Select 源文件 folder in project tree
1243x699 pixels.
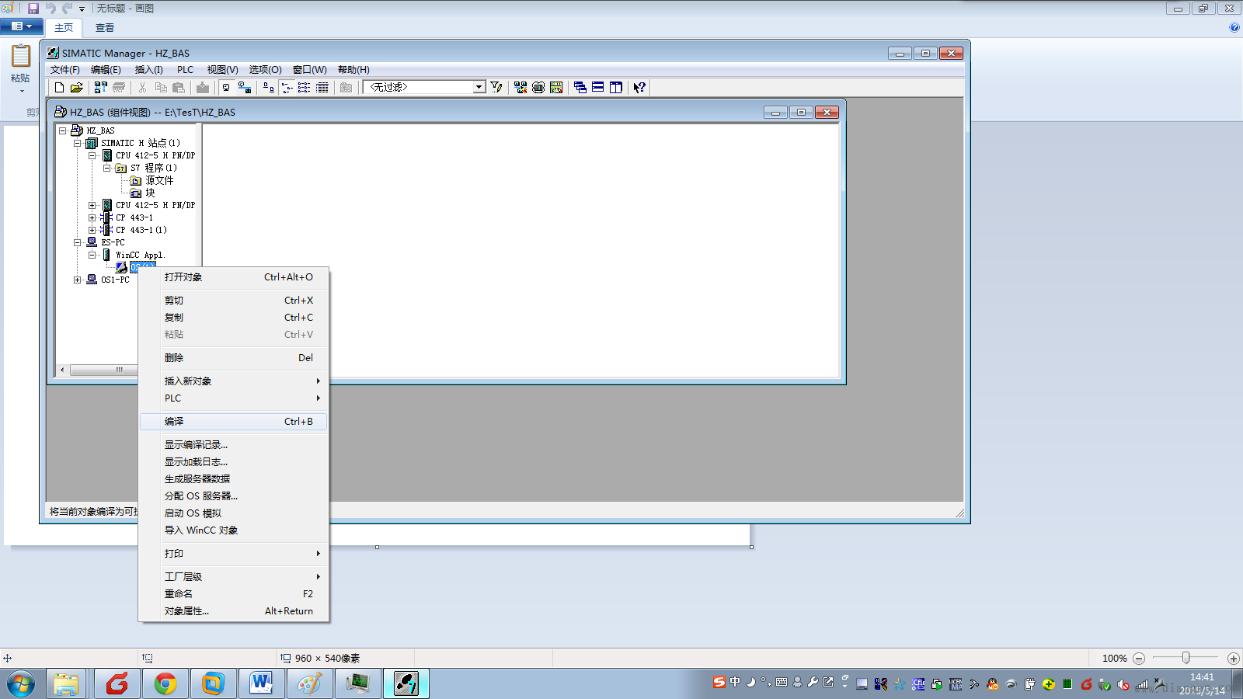[x=159, y=181]
